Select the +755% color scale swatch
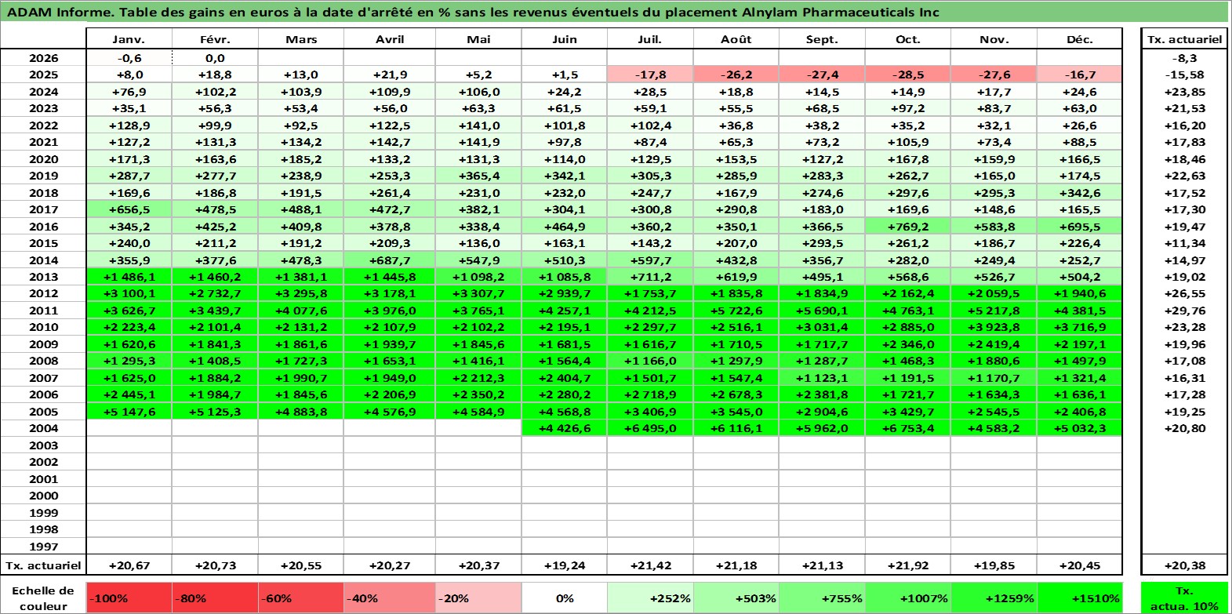The height and width of the screenshot is (614, 1232). [822, 598]
